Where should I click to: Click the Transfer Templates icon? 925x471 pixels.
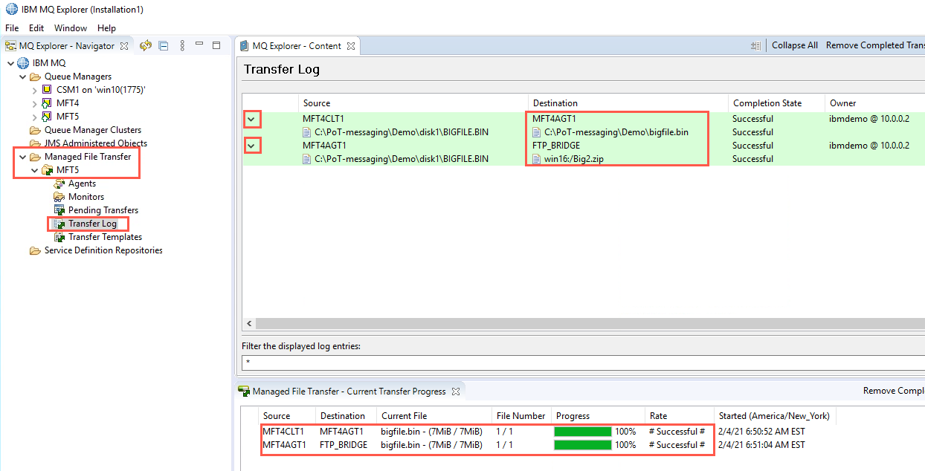click(59, 237)
